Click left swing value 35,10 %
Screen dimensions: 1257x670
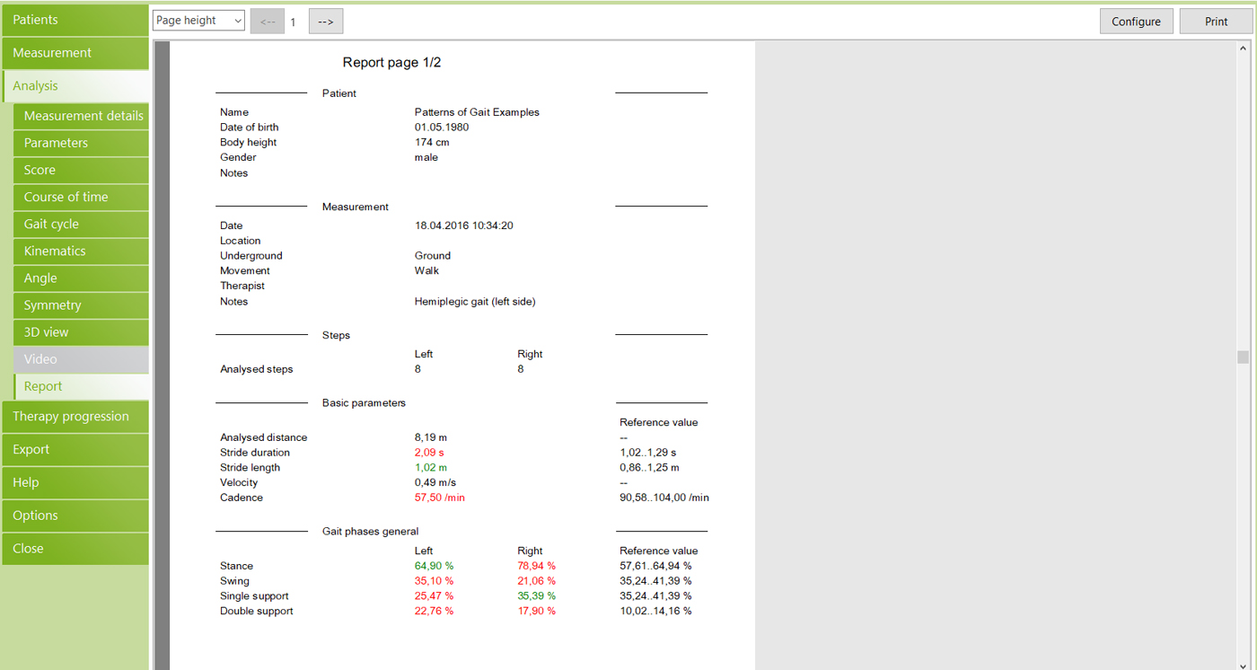(435, 582)
